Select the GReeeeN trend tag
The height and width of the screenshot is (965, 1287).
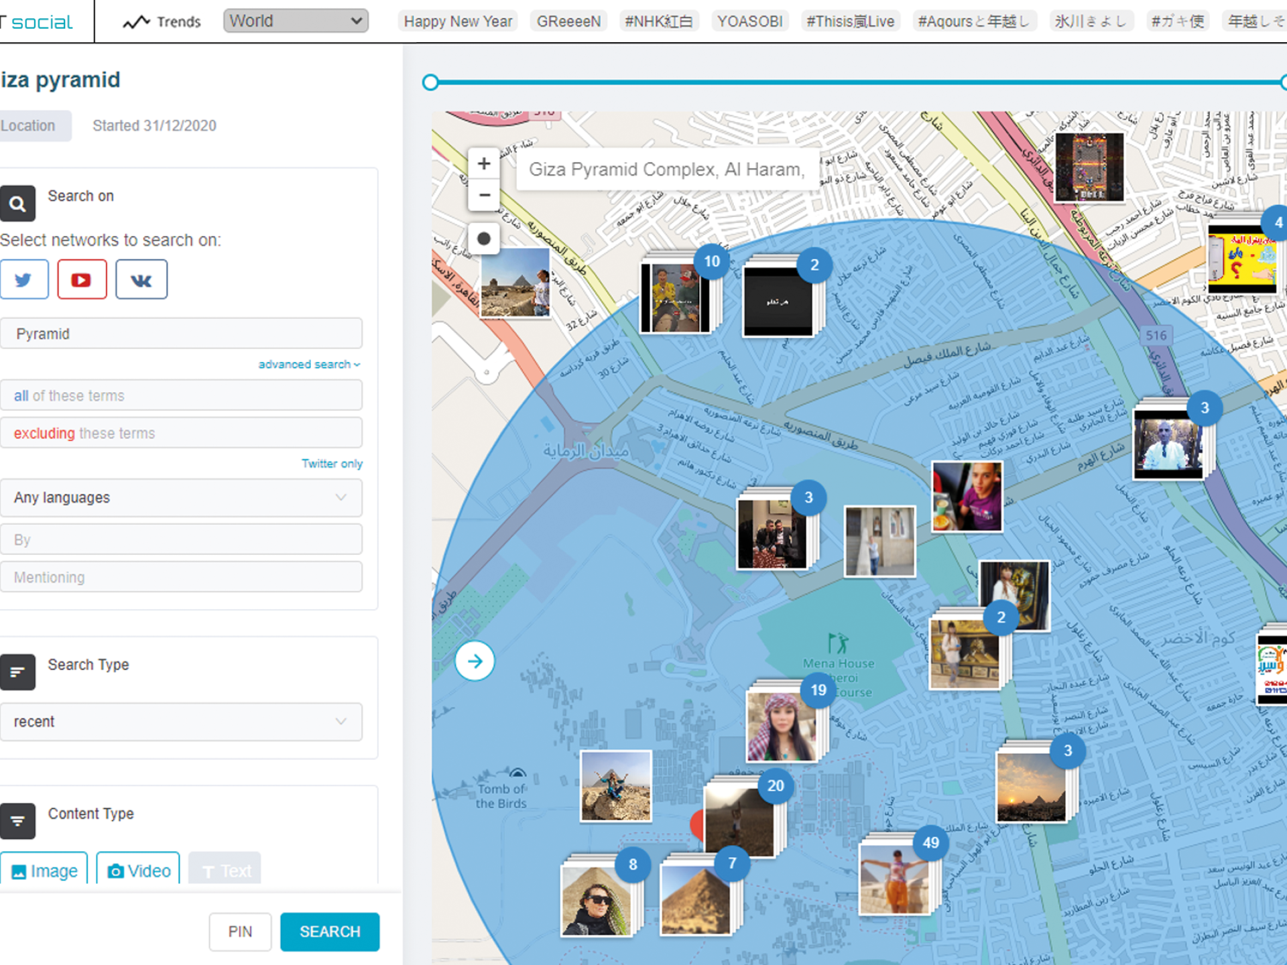(568, 21)
